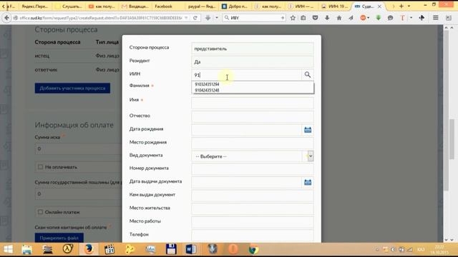Launch Microsoft Word from taskbar

191,249
